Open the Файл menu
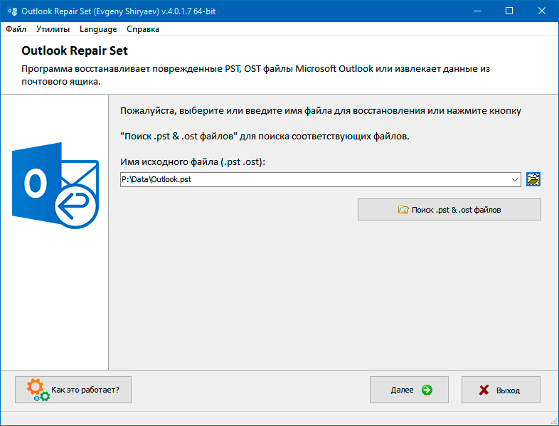The width and height of the screenshot is (559, 426). 16,29
